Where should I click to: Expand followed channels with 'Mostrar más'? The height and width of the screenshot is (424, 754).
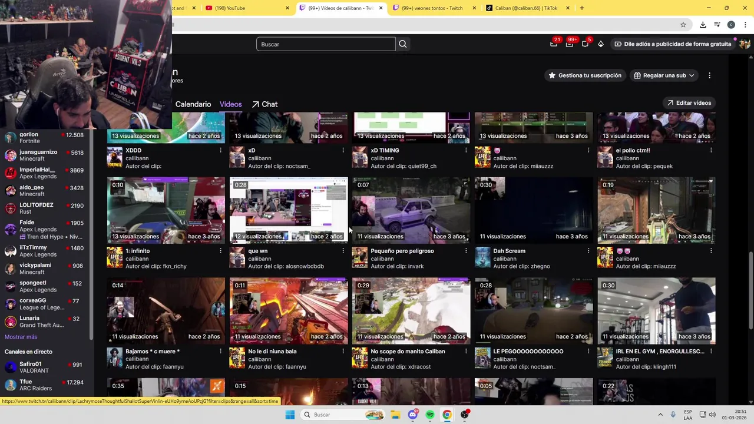point(21,337)
